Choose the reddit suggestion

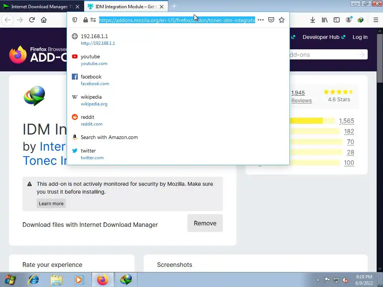coord(178,120)
